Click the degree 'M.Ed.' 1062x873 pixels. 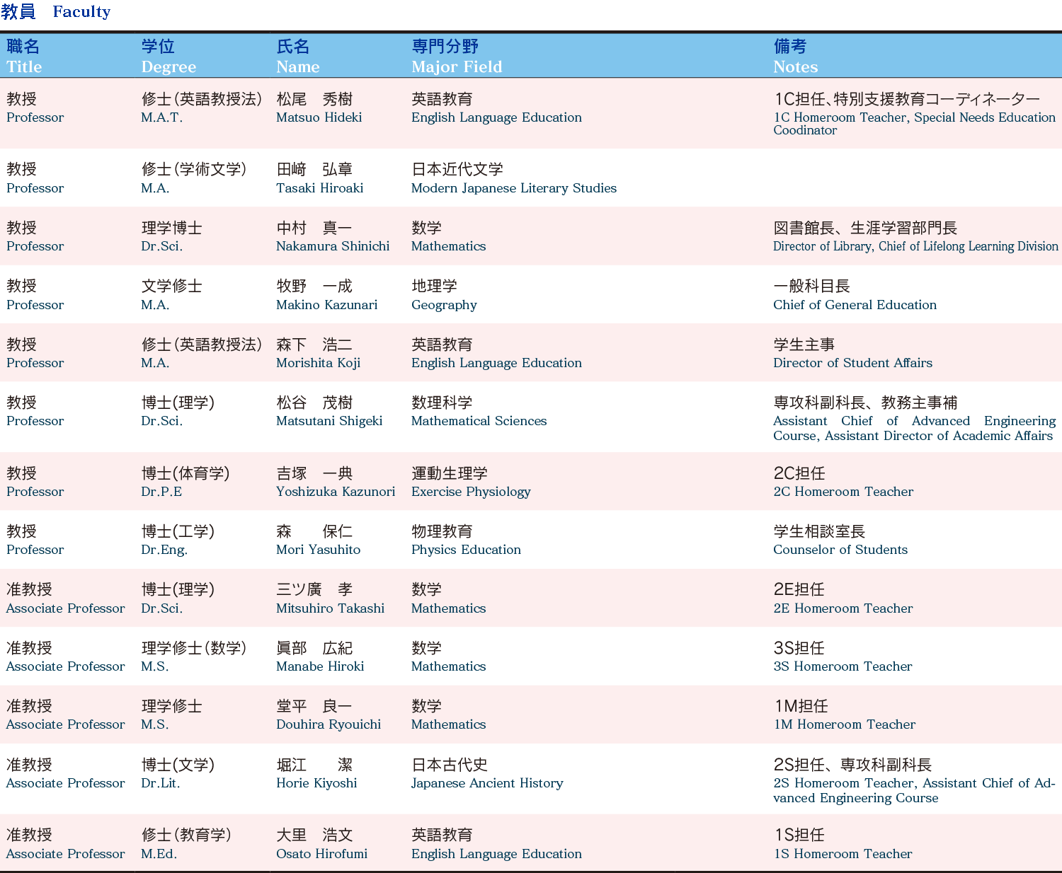(x=159, y=854)
